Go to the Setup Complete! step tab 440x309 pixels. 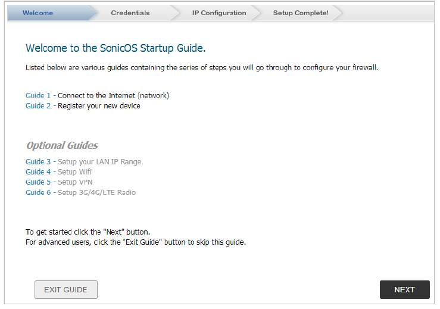coord(300,13)
